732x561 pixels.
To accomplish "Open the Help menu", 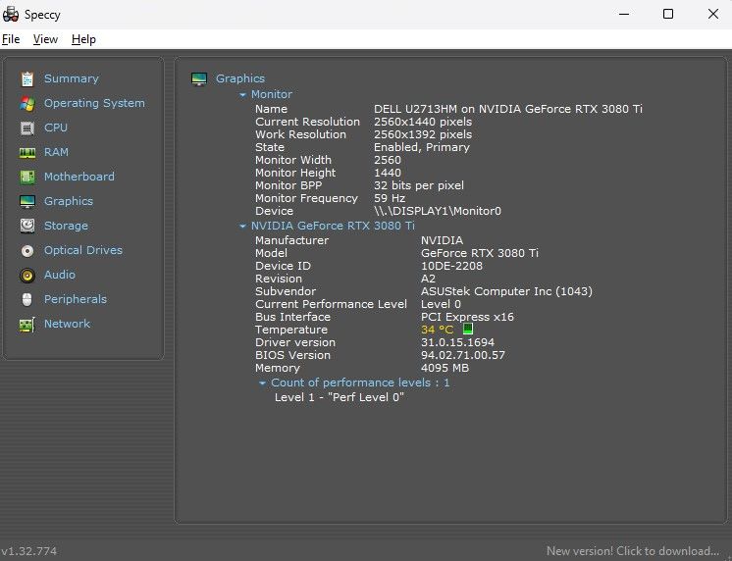I will [x=83, y=39].
